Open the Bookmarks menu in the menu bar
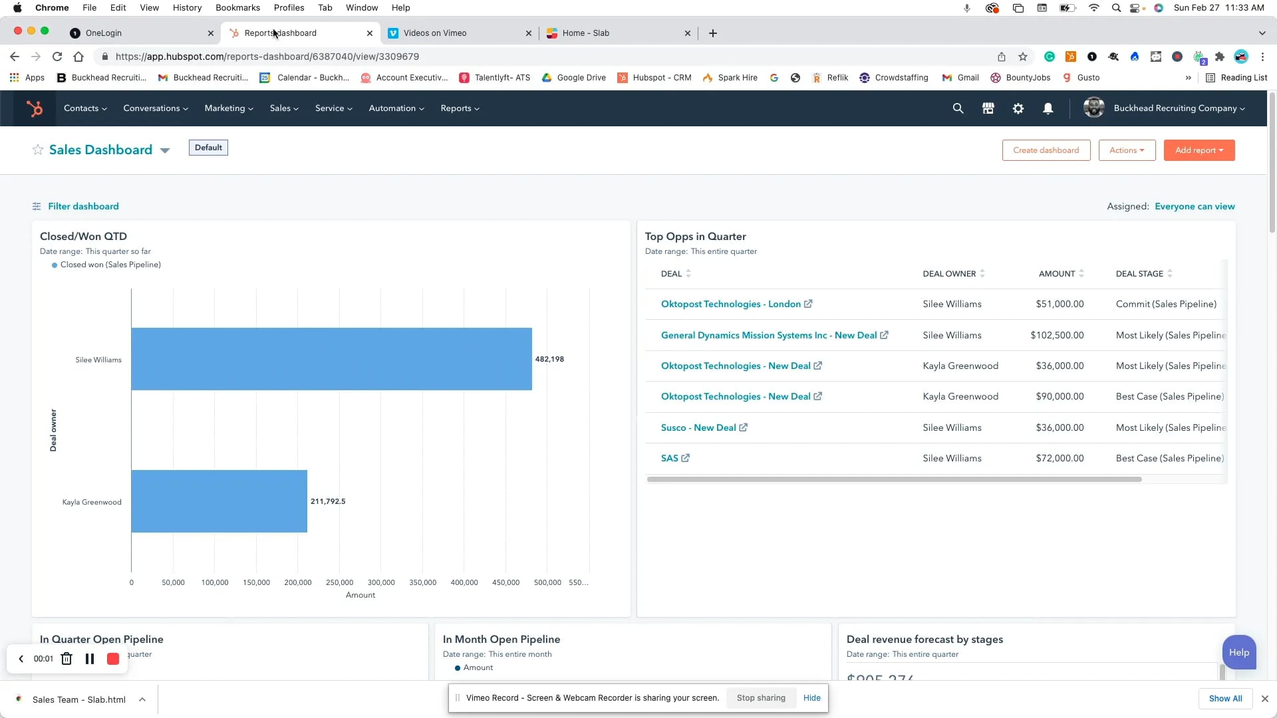Image resolution: width=1277 pixels, height=718 pixels. coord(237,7)
